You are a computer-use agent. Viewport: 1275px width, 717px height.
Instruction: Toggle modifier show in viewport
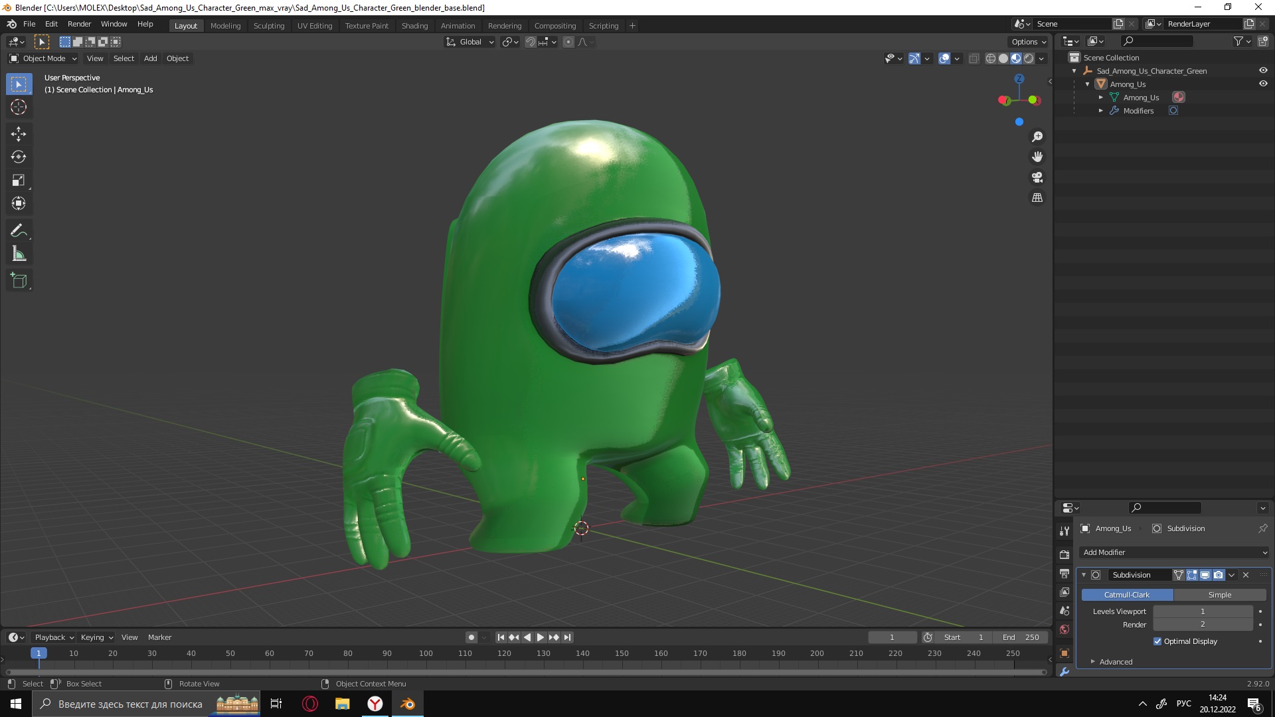coord(1205,575)
